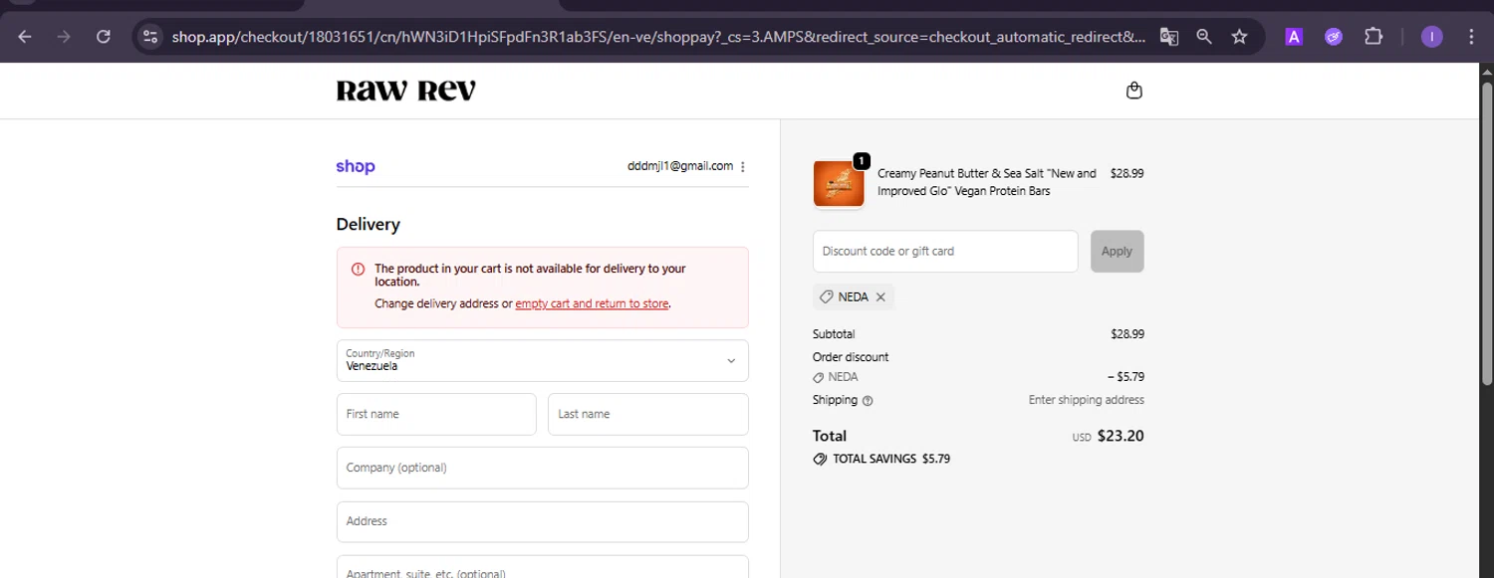Click the $23.20 total amount
Image resolution: width=1494 pixels, height=578 pixels.
click(x=1120, y=436)
